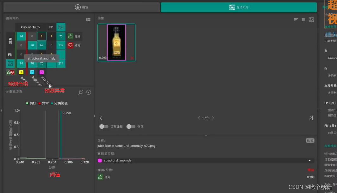
Task: Change the confusion matrix layout view icon
Action: pos(88,20)
